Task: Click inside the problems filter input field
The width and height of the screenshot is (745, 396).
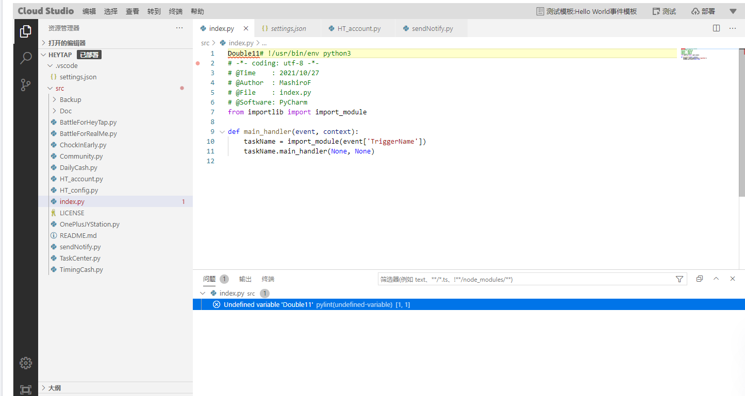Action: tap(516, 279)
